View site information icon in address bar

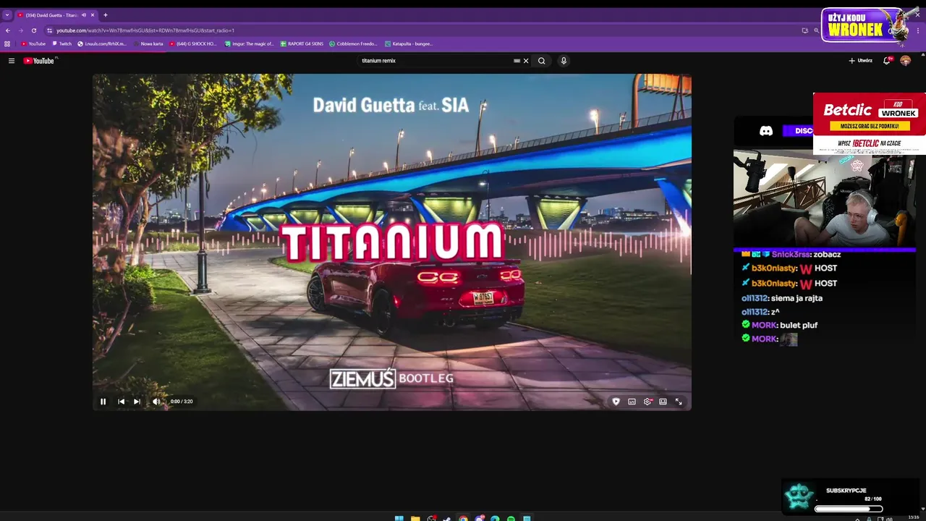point(50,30)
